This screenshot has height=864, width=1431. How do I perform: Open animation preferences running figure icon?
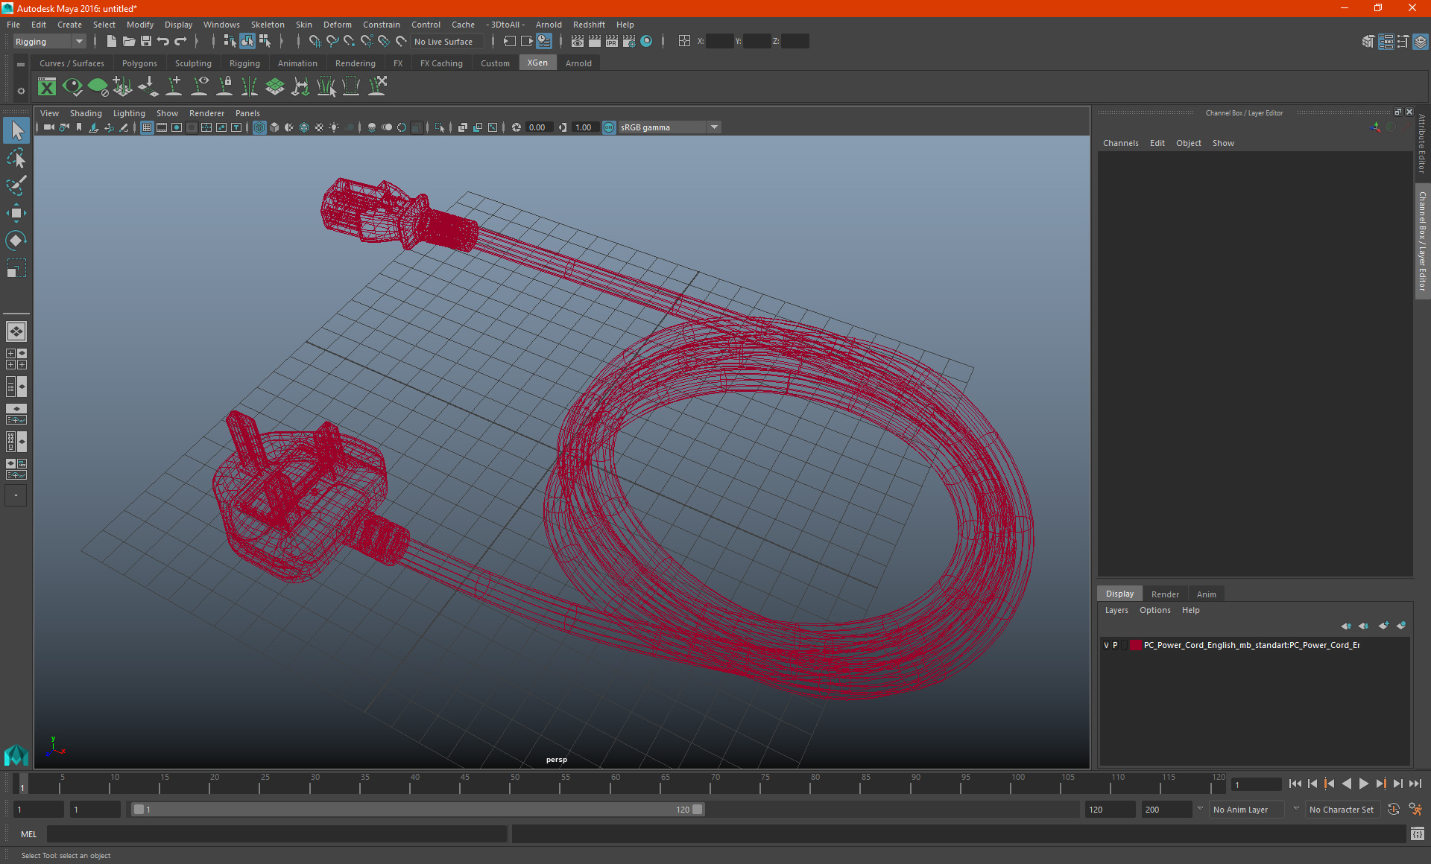pyautogui.click(x=1415, y=810)
